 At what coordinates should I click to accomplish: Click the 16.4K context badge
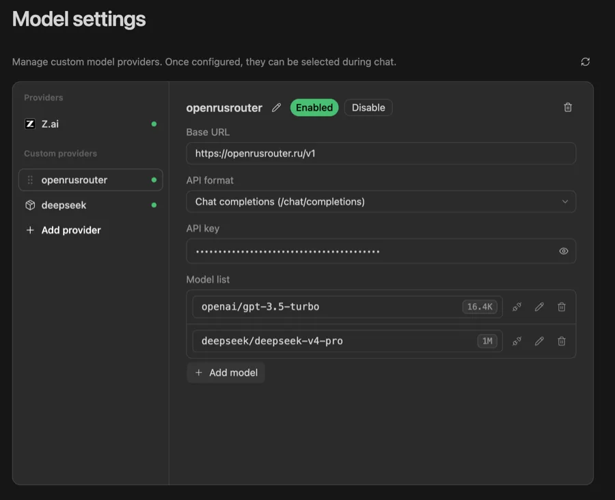click(x=480, y=307)
